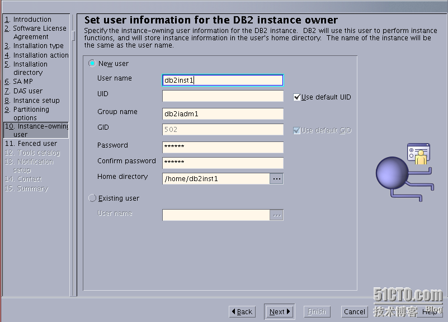Viewport: 448px width, 322px height.
Task: Select step 10 Instance-owning user
Action: pos(36,130)
